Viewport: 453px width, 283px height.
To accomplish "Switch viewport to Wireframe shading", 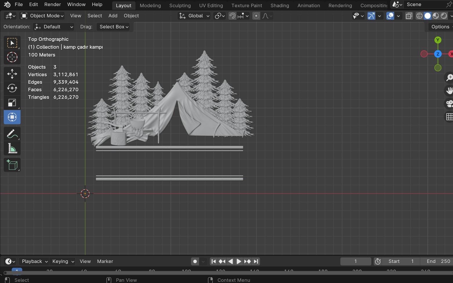I will tap(419, 16).
